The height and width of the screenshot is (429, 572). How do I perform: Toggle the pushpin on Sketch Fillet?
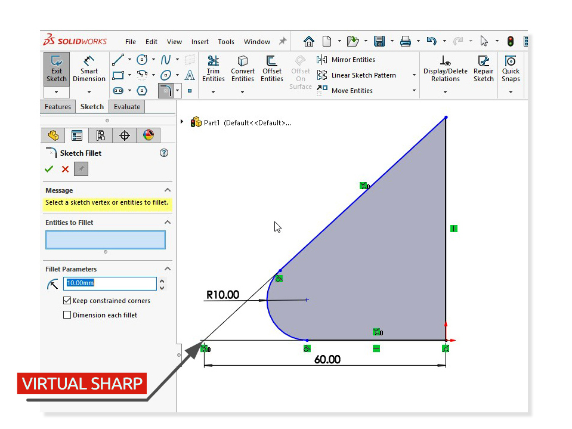point(81,169)
